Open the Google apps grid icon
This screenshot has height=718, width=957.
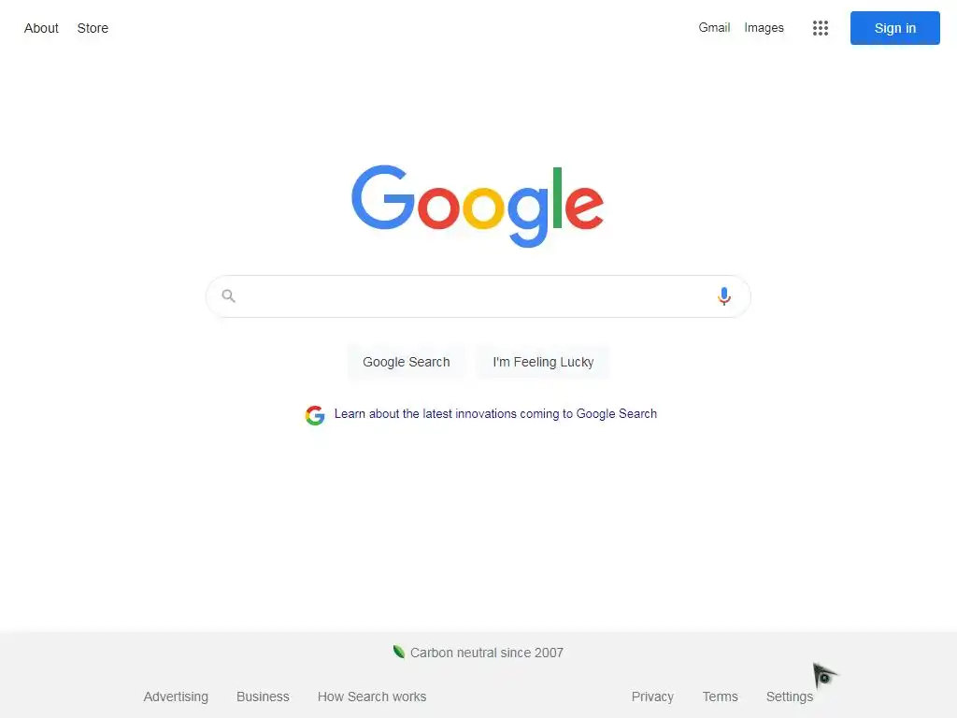tap(821, 28)
